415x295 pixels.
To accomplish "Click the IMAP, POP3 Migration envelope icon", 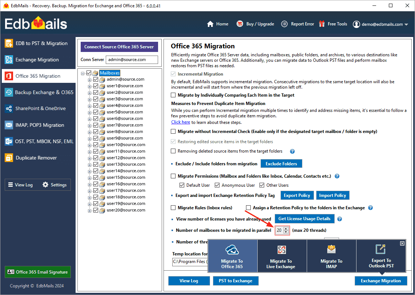I will [9, 125].
